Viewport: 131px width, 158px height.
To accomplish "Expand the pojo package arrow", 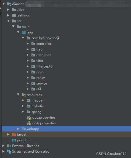I will point(28,72).
